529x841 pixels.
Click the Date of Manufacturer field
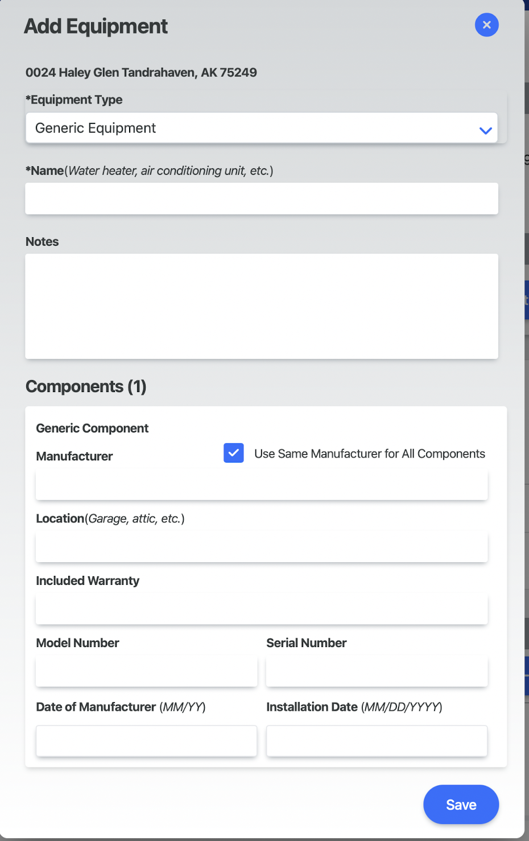(x=146, y=741)
